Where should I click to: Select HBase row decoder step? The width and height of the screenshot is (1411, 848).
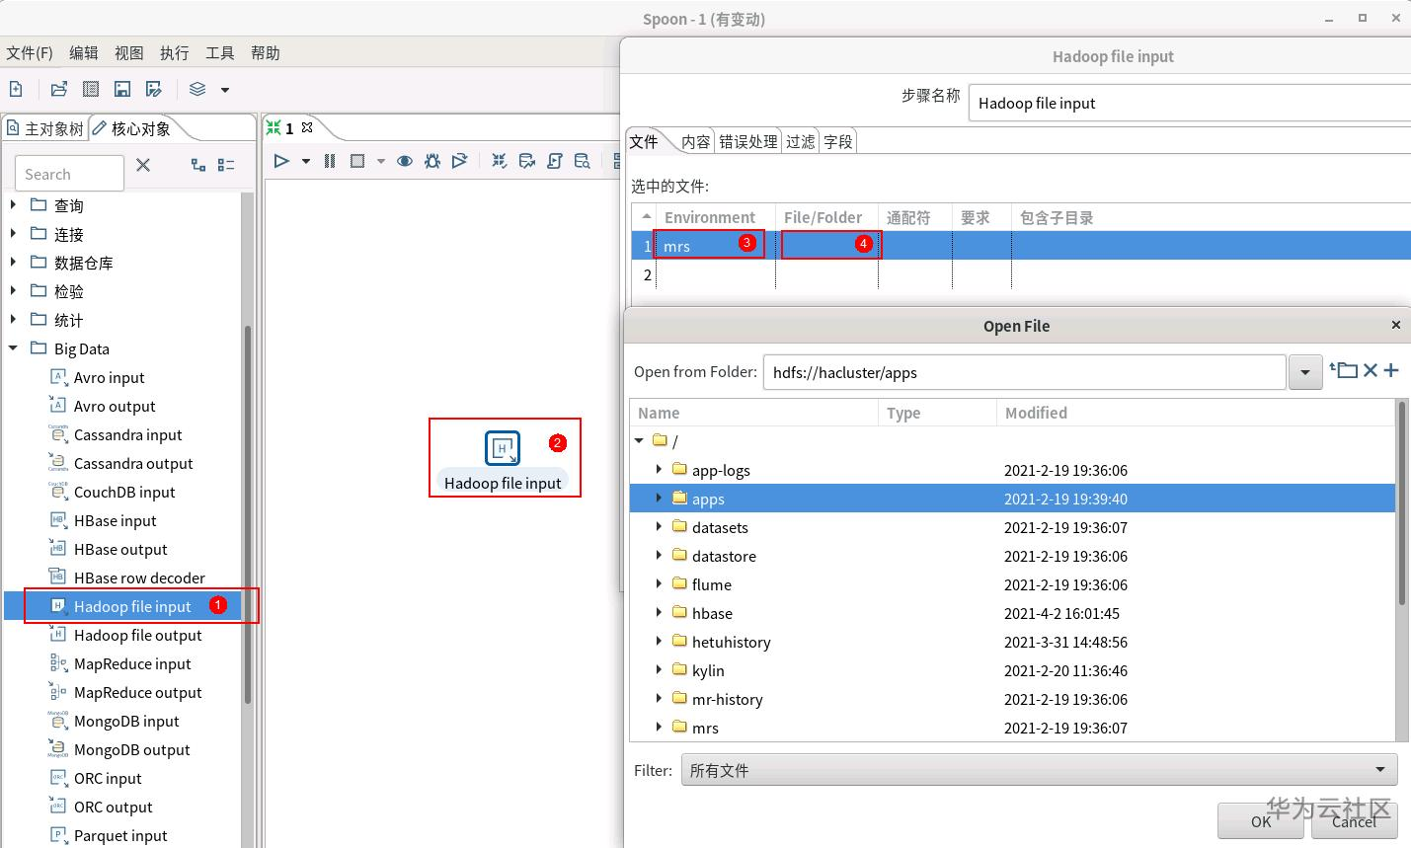pos(139,578)
